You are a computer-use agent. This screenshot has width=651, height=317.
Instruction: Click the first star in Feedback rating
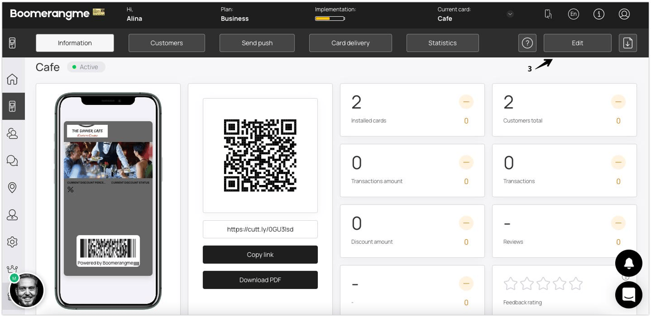pyautogui.click(x=510, y=284)
